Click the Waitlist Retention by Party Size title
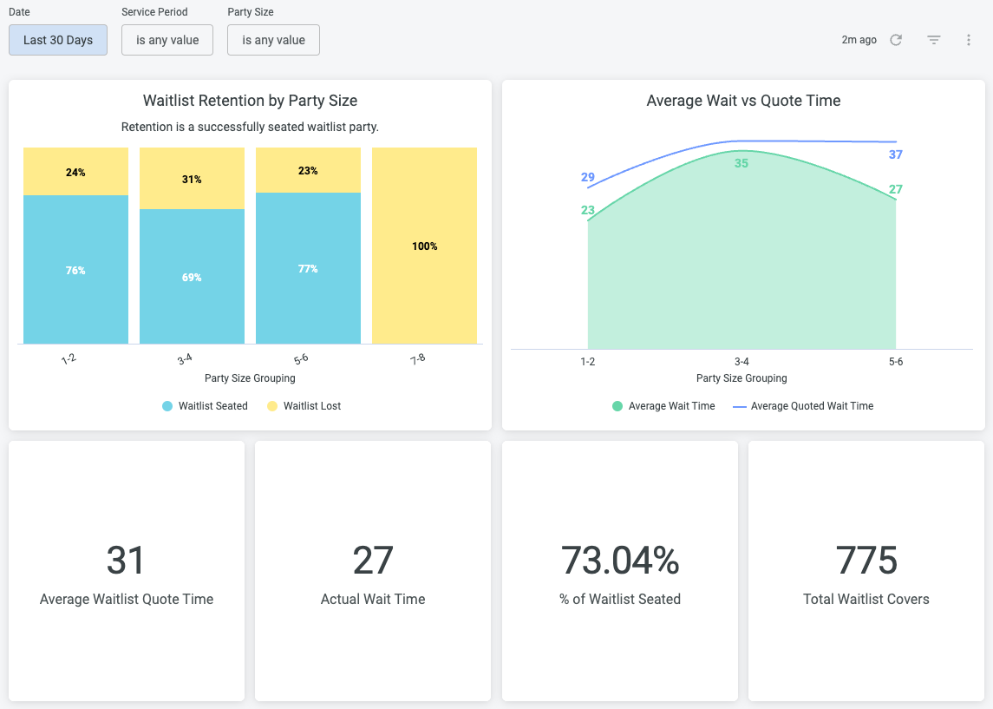Screen dimensions: 993x709 [x=250, y=101]
